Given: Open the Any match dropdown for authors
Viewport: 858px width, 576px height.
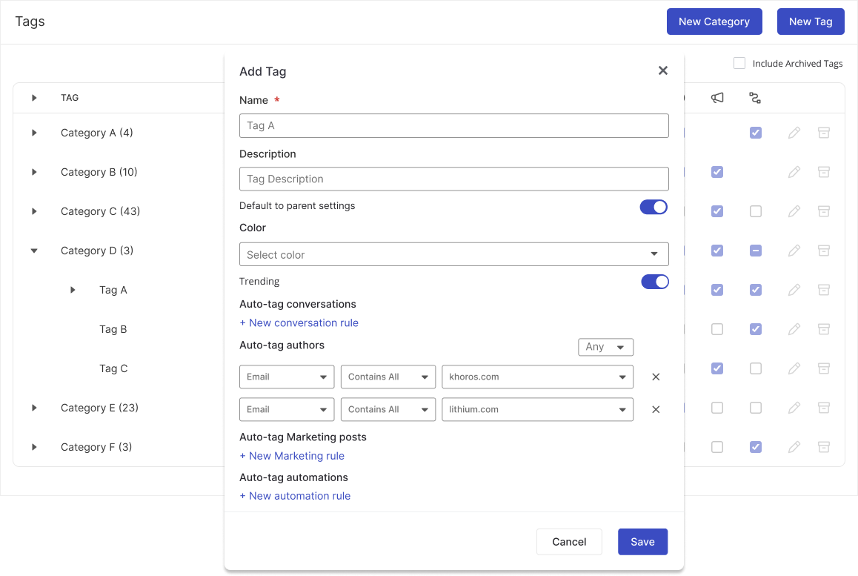Looking at the screenshot, I should pyautogui.click(x=605, y=347).
